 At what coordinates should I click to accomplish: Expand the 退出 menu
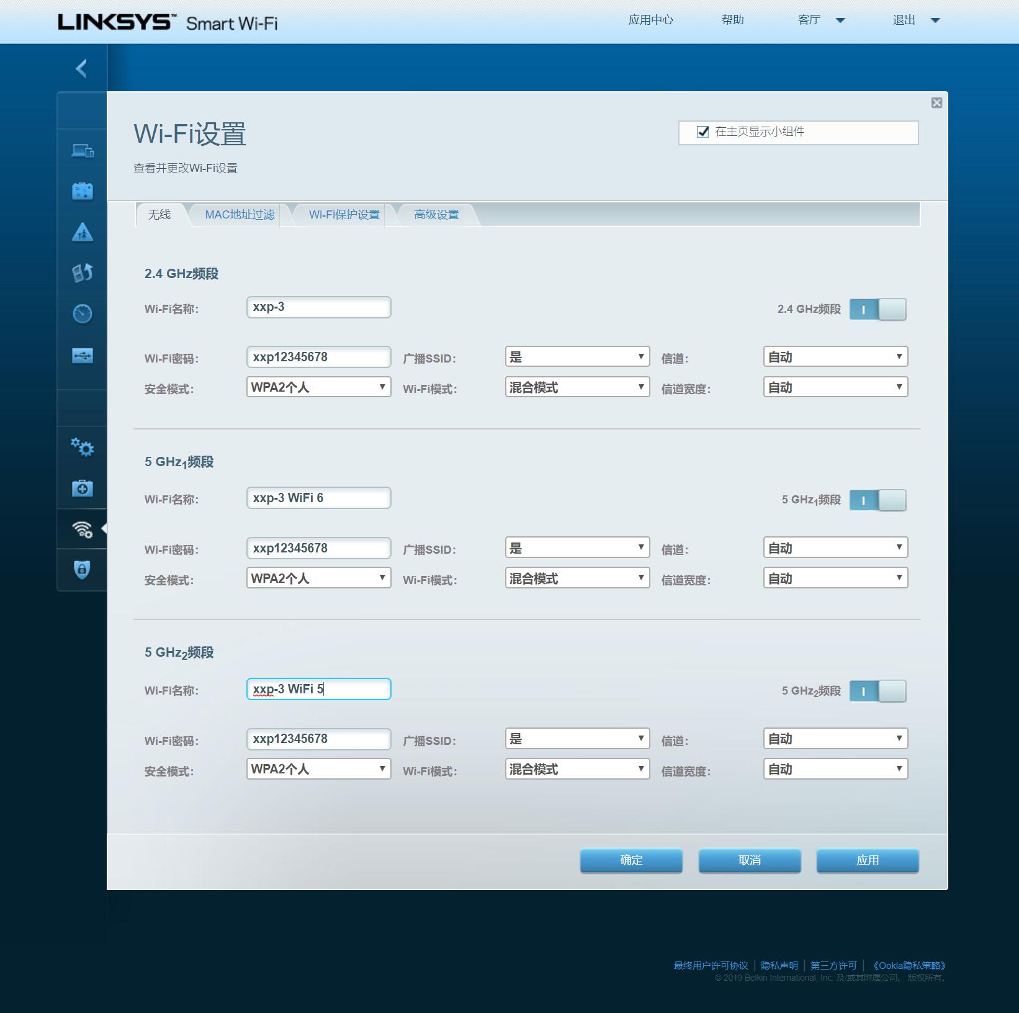916,20
